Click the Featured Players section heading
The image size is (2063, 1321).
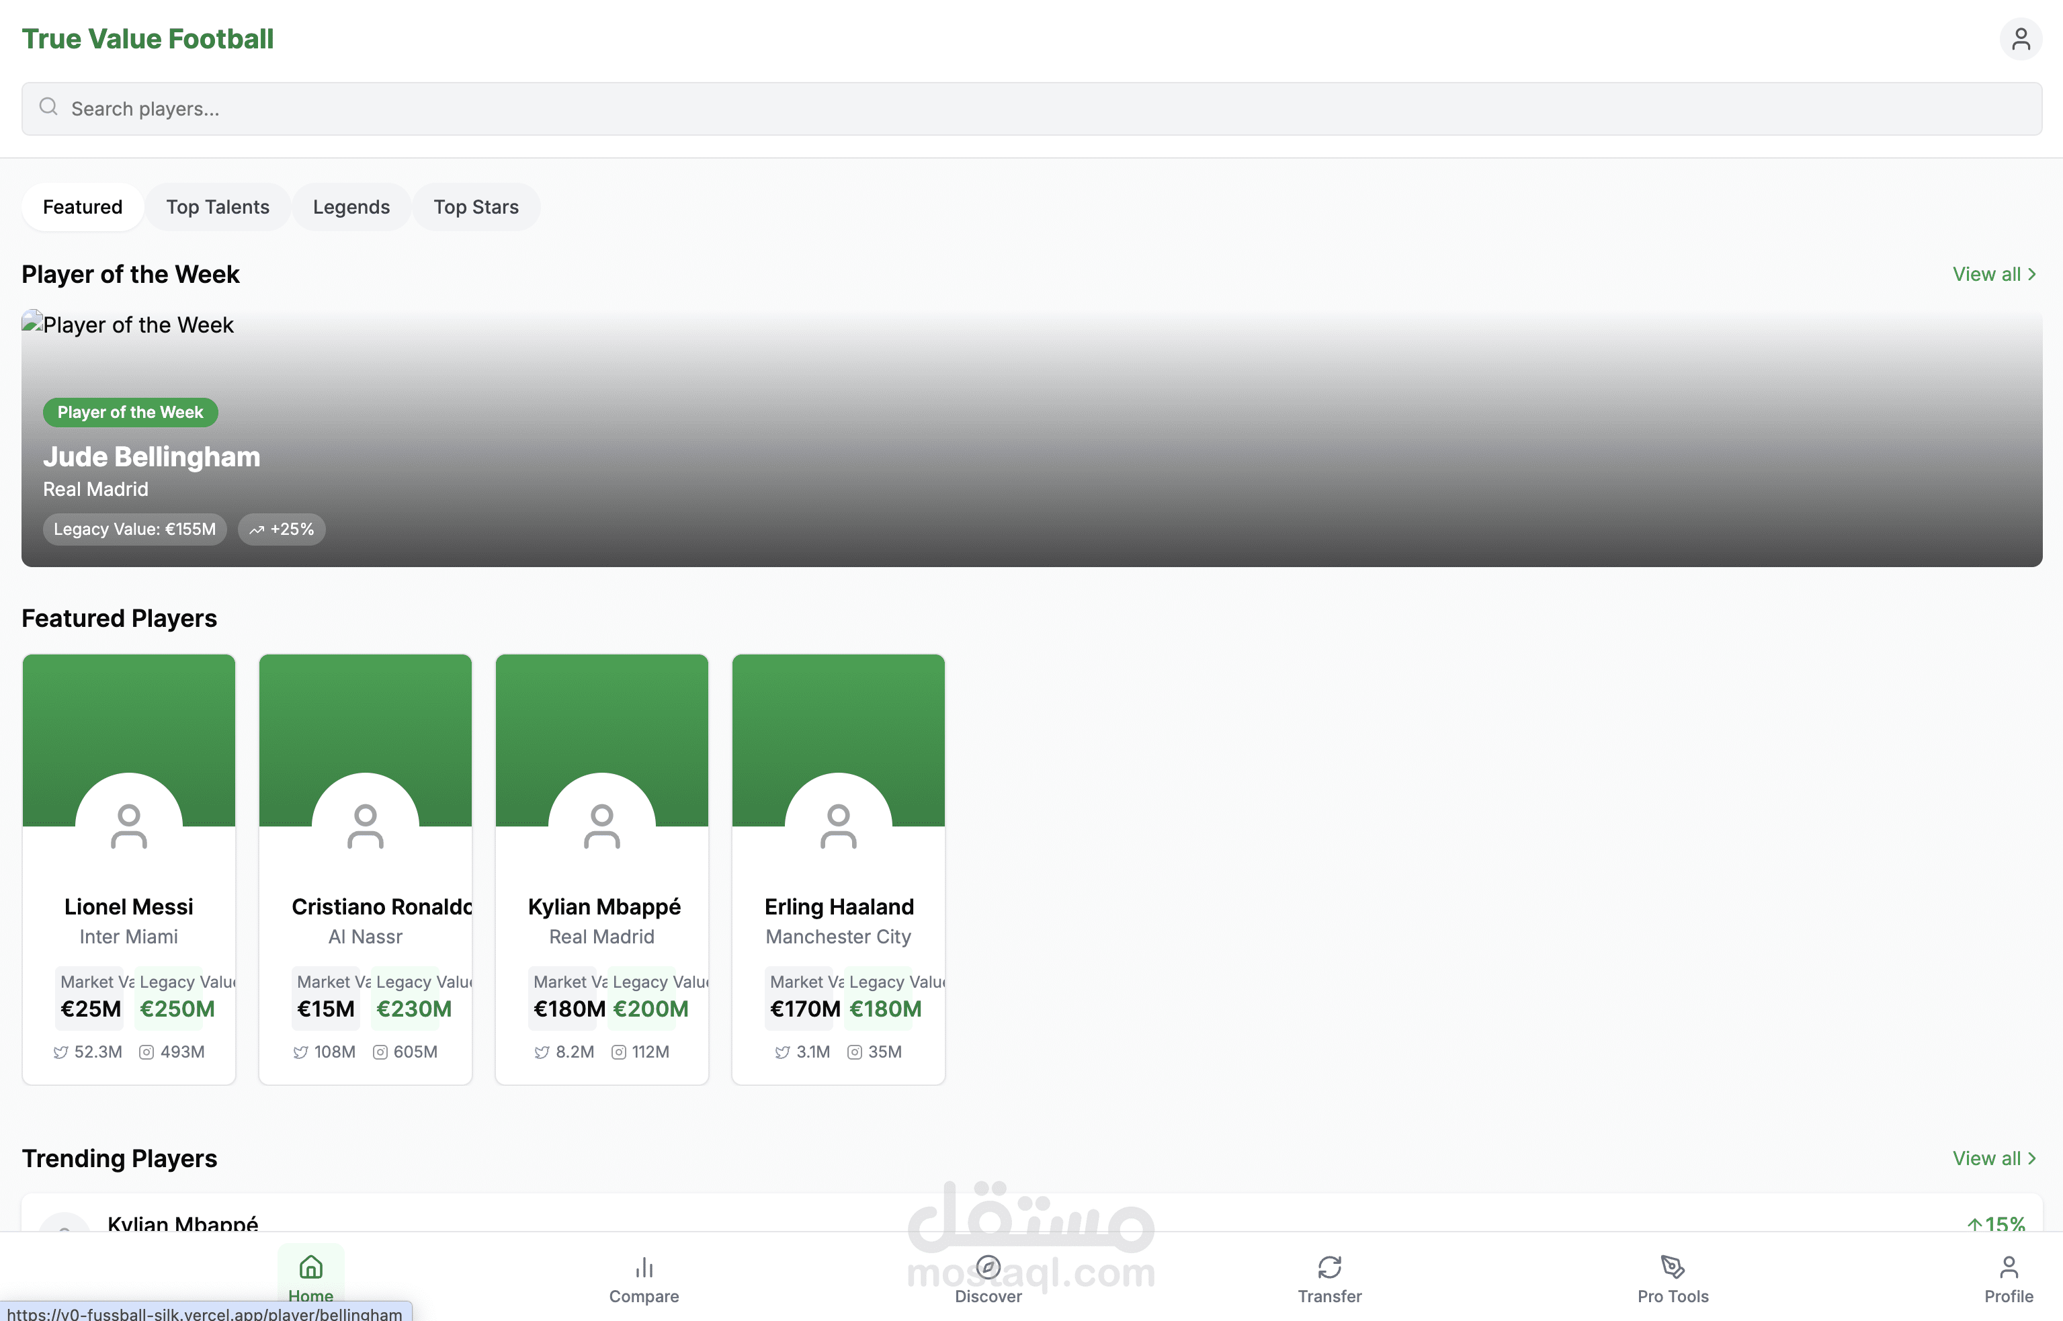pyautogui.click(x=119, y=618)
